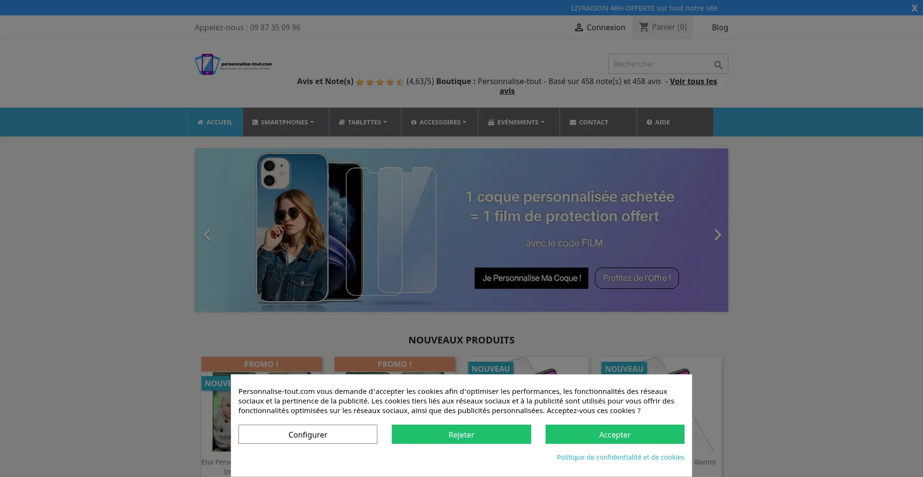Image resolution: width=923 pixels, height=477 pixels.
Task: Click the question mark icon beside Aide
Action: coord(649,122)
